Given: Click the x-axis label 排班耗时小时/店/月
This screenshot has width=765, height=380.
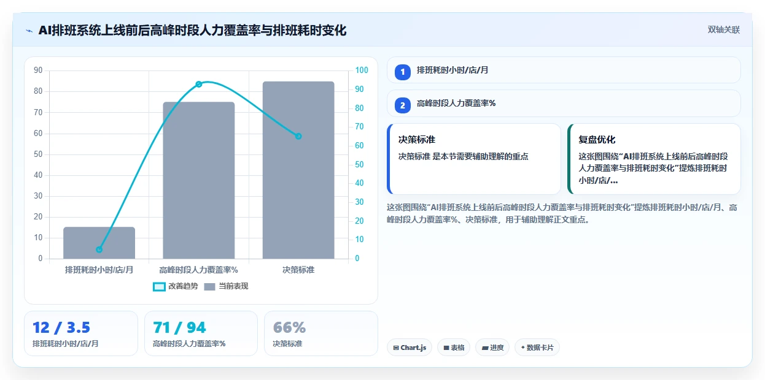Looking at the screenshot, I should (x=99, y=270).
